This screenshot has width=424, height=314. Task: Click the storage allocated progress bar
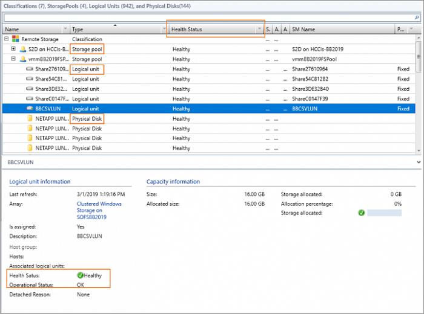point(384,213)
